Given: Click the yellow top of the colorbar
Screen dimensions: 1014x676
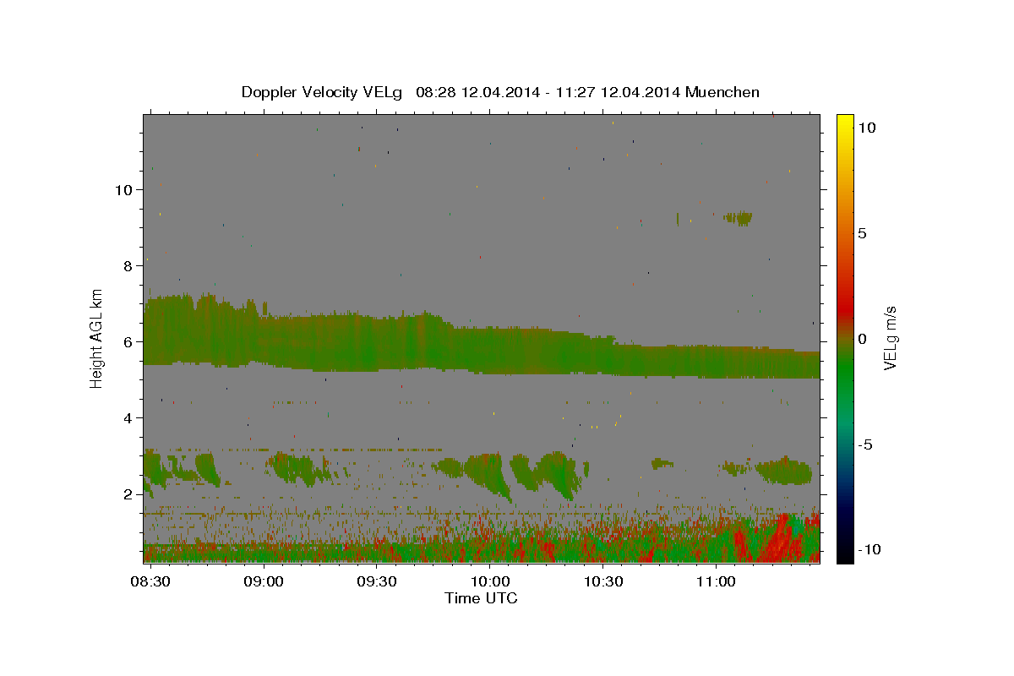Looking at the screenshot, I should [844, 123].
